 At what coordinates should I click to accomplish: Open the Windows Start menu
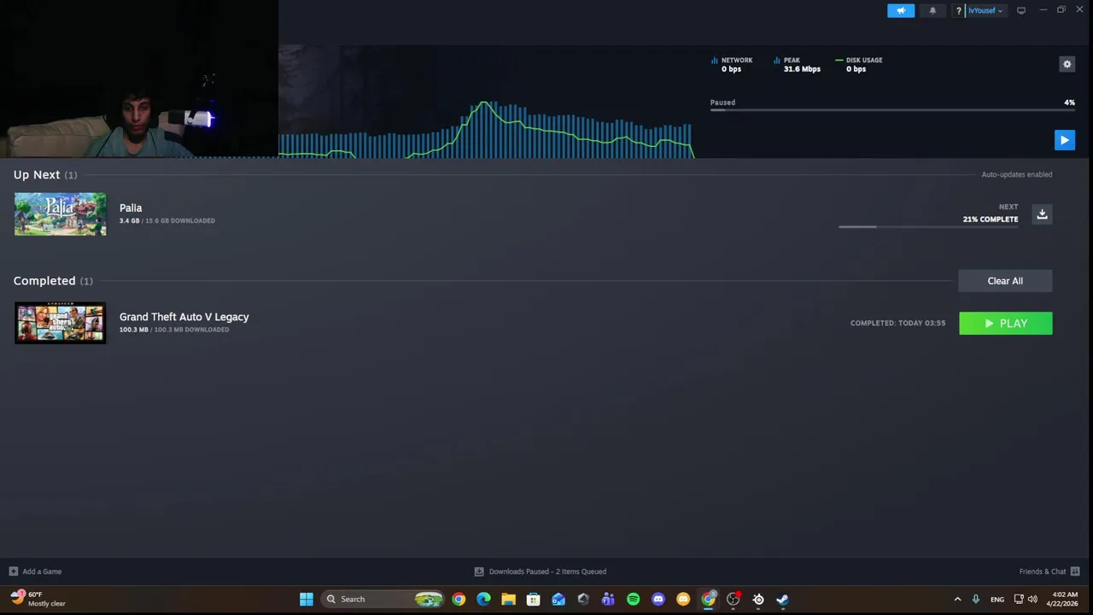pyautogui.click(x=307, y=599)
